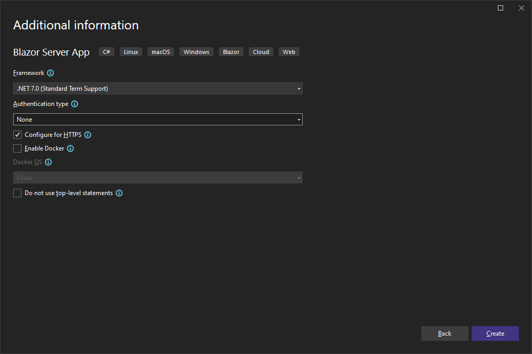
Task: Click the Enable Docker info icon
Action: [70, 148]
